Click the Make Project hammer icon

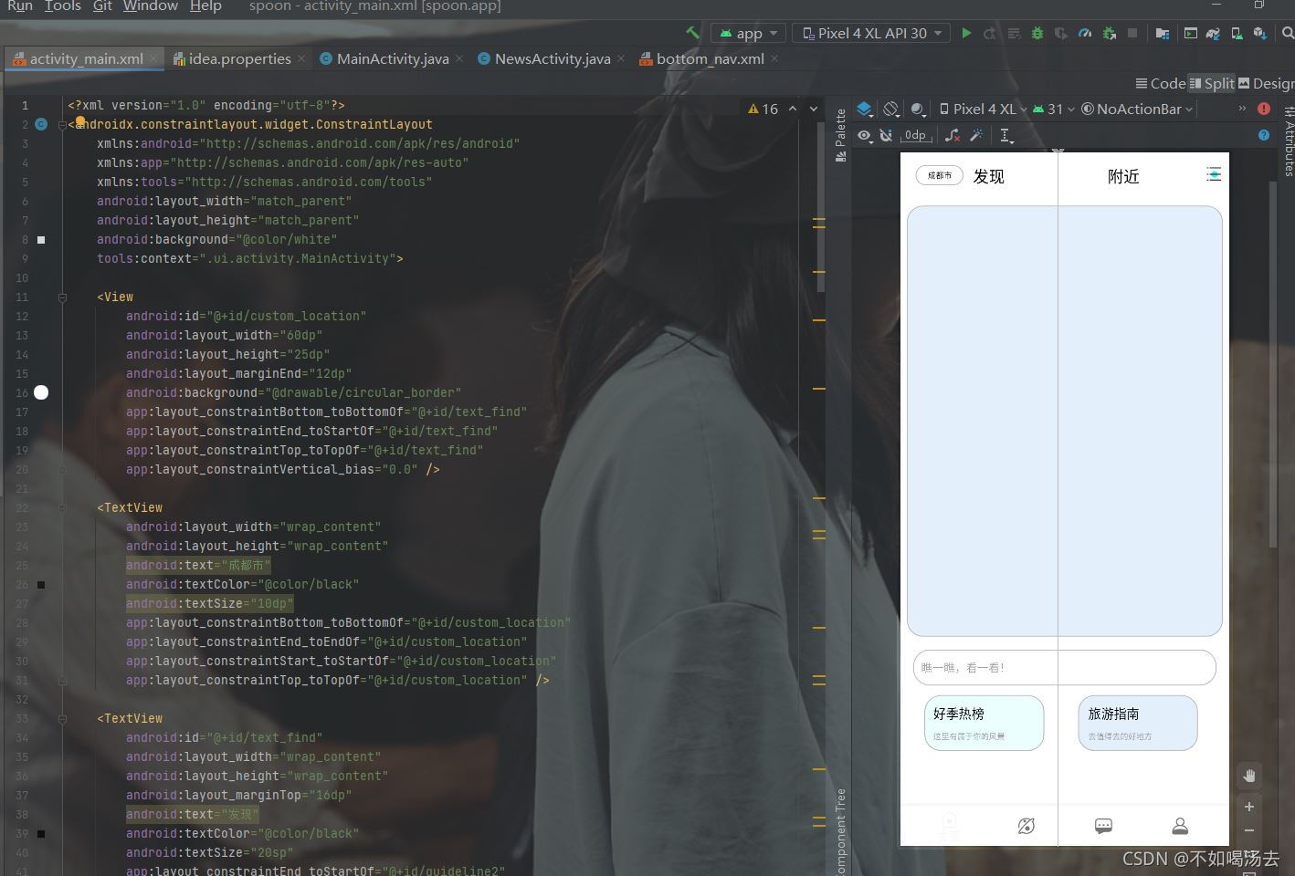coord(693,33)
